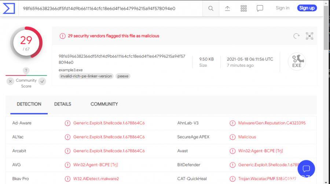Click the upload file icon
Viewport: 330px width, 184px height.
tap(227, 8)
